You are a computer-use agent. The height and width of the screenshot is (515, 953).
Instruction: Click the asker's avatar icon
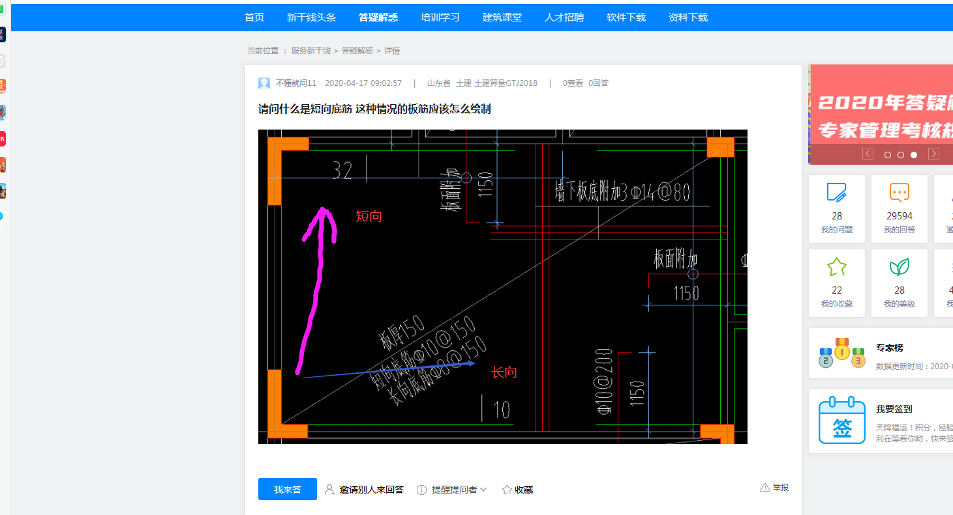[264, 83]
